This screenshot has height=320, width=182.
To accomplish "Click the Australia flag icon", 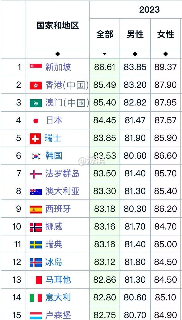I will coord(36,191).
